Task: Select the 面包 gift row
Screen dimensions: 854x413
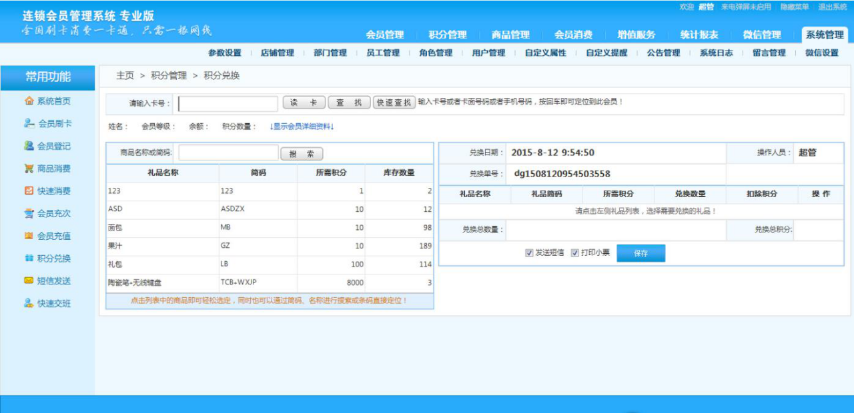Action: coord(270,228)
